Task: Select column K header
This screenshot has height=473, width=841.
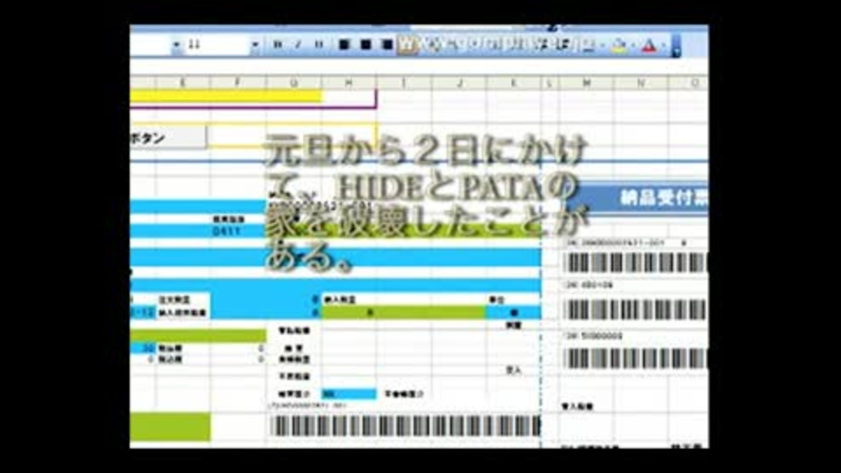Action: (x=514, y=82)
